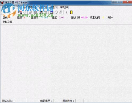132x103 pixels.
Task: Click the small running figure icon
Action: [67, 12]
